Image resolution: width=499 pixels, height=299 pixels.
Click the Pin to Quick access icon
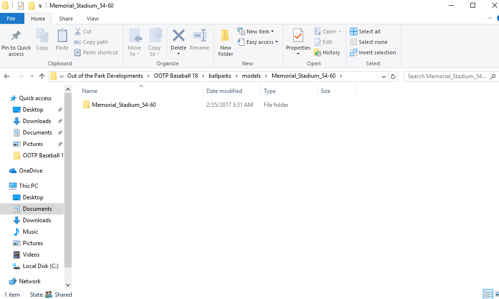click(x=16, y=41)
